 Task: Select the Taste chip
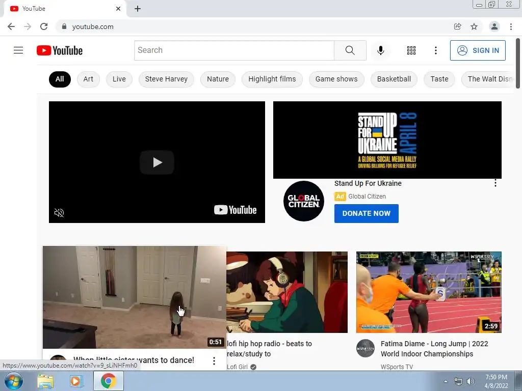[x=439, y=79]
